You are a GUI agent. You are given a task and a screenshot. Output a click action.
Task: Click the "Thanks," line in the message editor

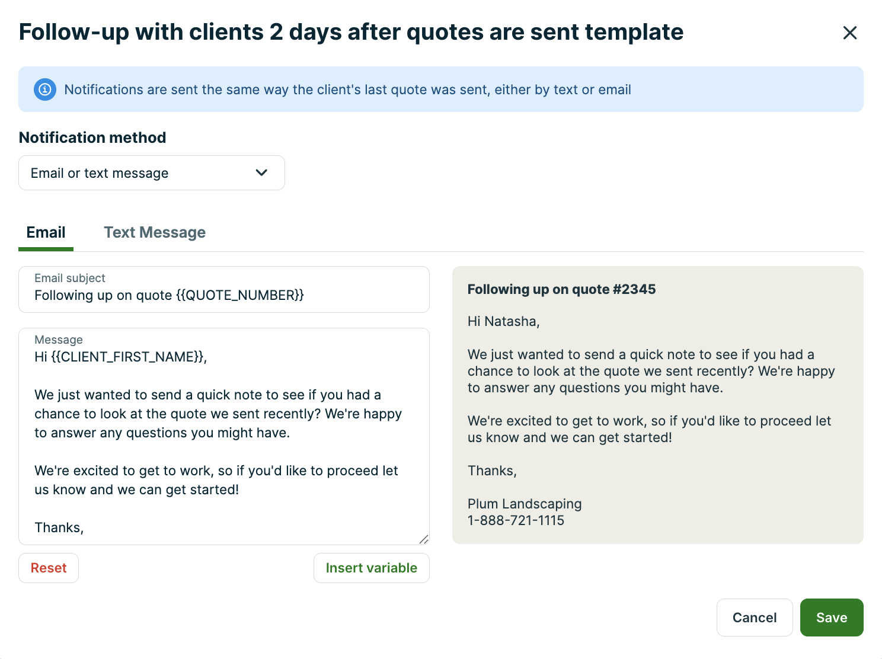[59, 527]
